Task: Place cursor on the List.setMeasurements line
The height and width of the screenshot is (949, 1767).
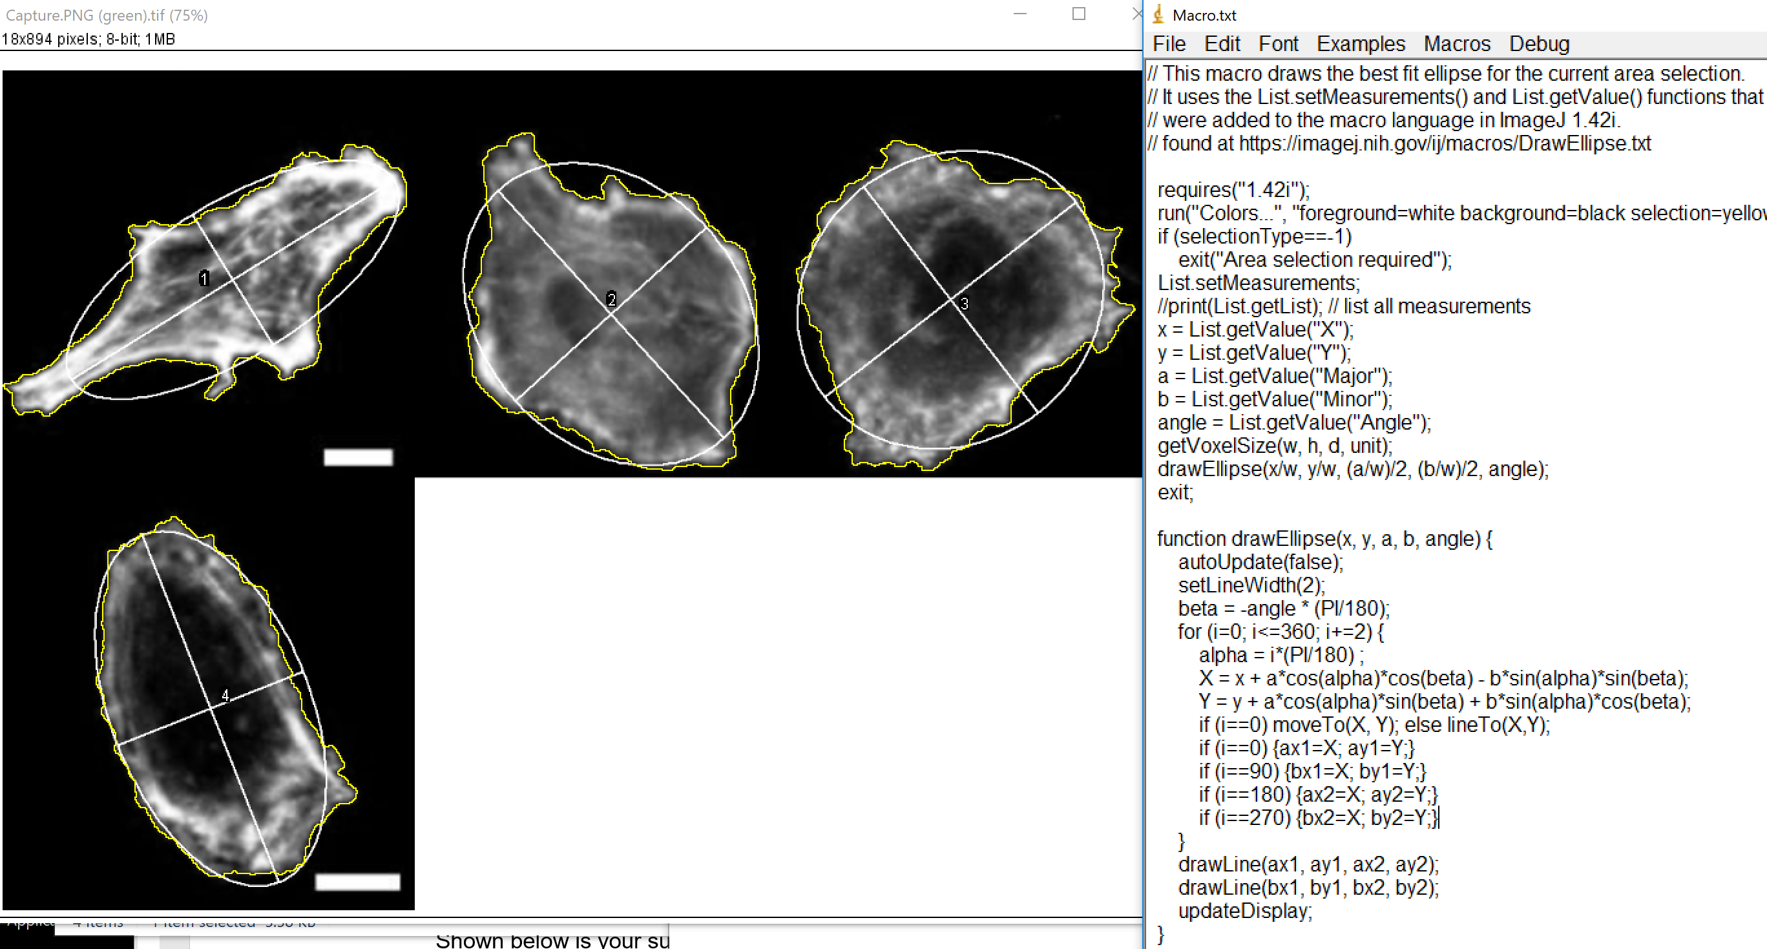Action: pyautogui.click(x=1258, y=283)
